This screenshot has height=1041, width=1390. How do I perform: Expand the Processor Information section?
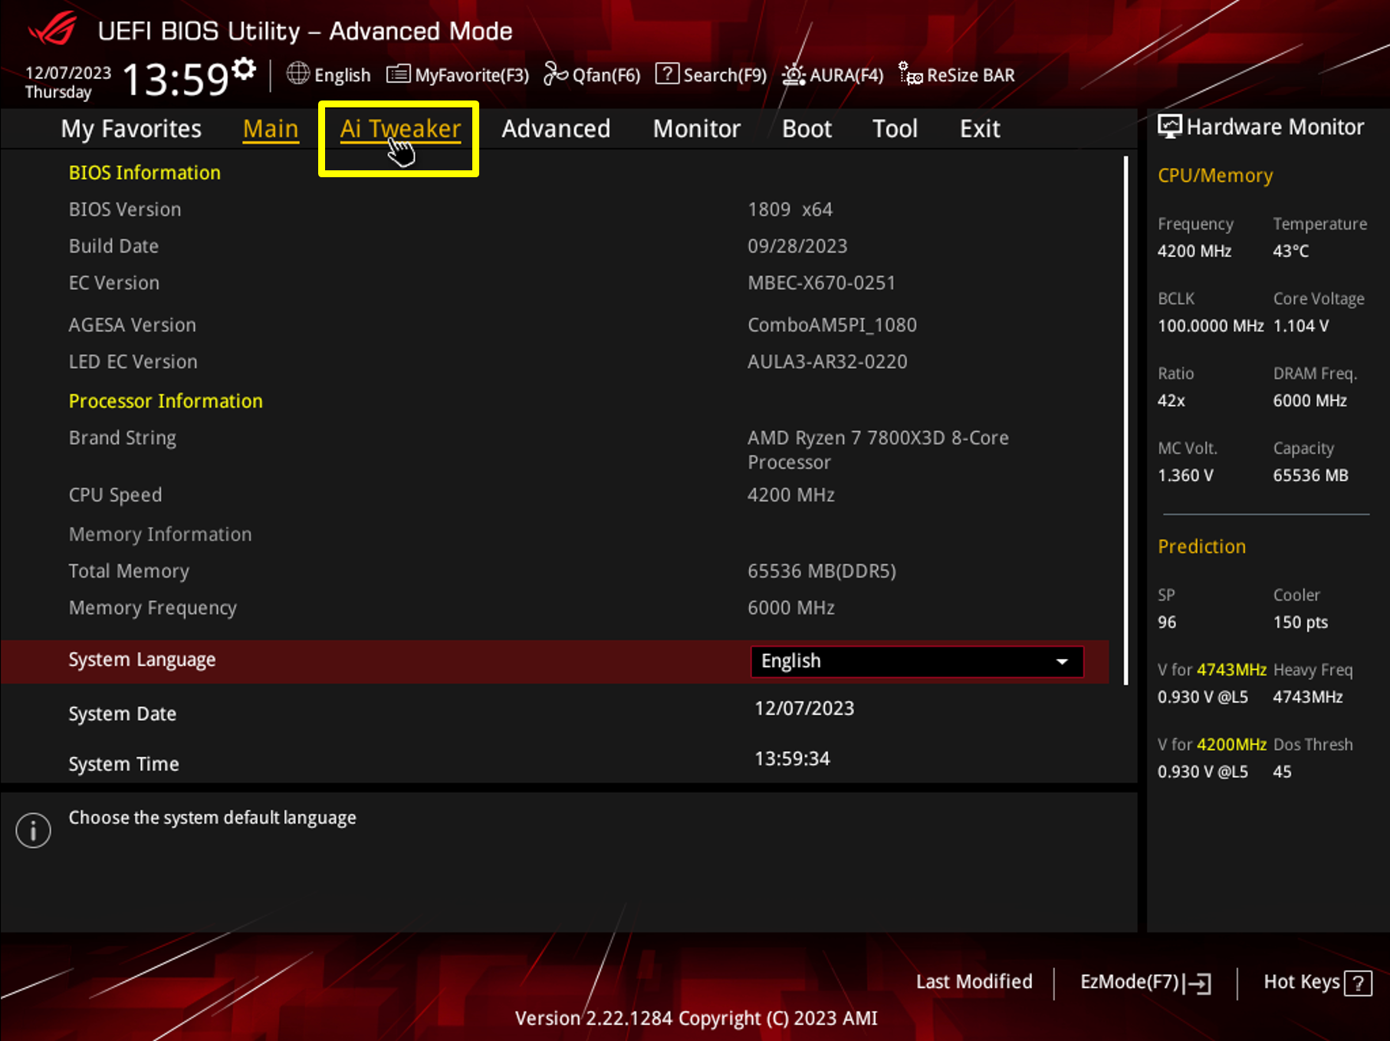coord(166,400)
